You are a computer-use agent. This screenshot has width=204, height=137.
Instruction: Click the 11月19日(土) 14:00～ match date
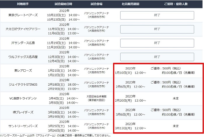(x=63, y=43)
